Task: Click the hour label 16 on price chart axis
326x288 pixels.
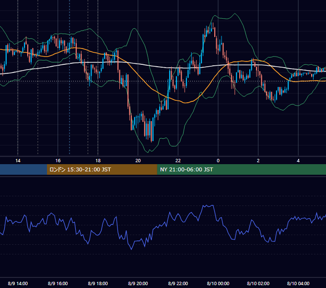Action: (x=58, y=161)
